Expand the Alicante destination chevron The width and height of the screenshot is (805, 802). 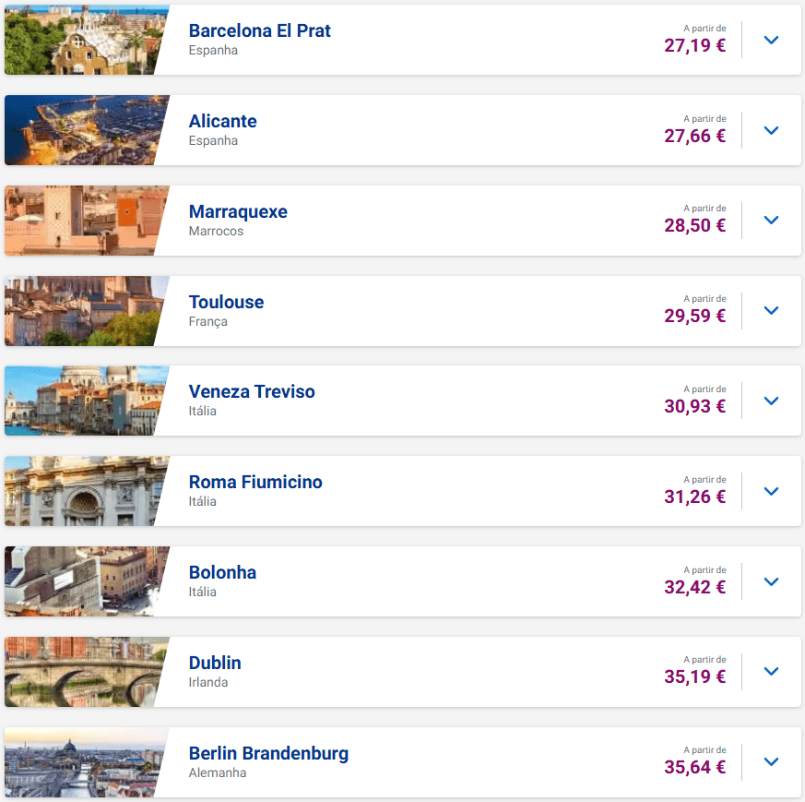click(x=772, y=130)
